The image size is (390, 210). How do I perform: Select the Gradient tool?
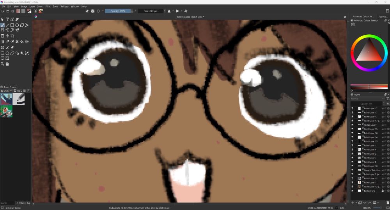(x=2, y=42)
